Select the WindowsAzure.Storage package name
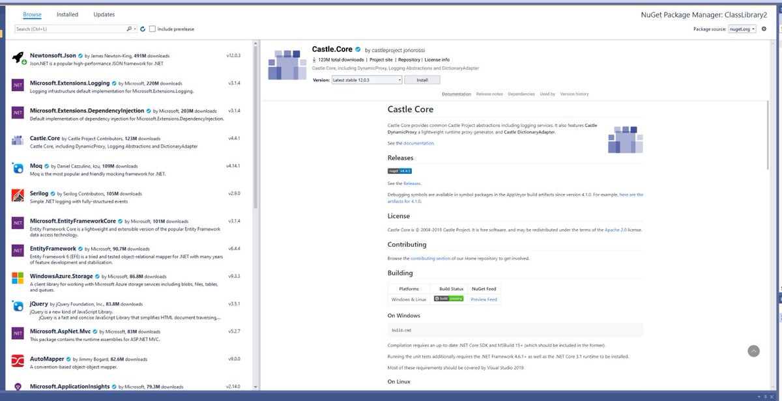The height and width of the screenshot is (401, 782). click(x=61, y=276)
